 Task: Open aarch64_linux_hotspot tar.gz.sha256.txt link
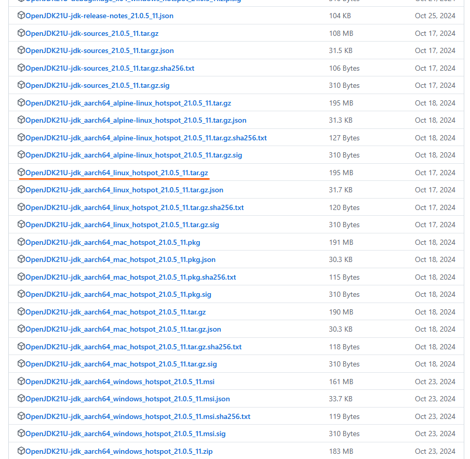tap(135, 207)
